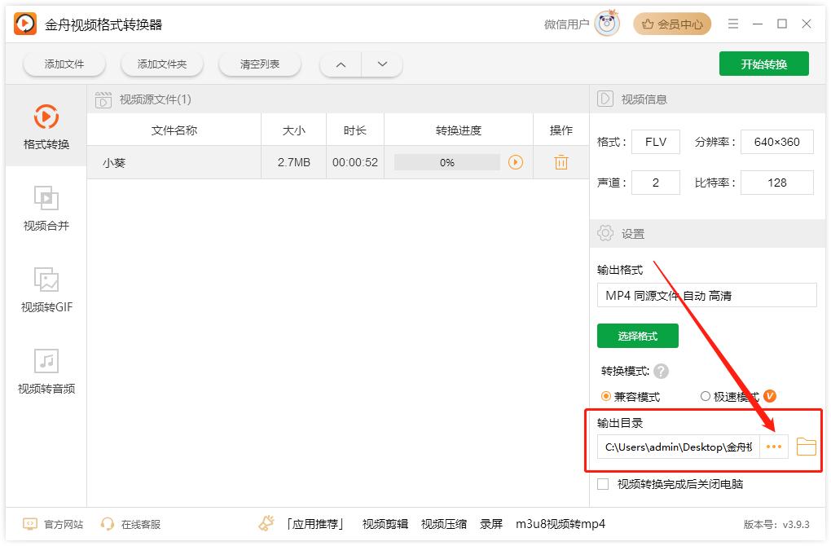
Task: Switch to 视频合并 in the sidebar
Action: [46, 208]
